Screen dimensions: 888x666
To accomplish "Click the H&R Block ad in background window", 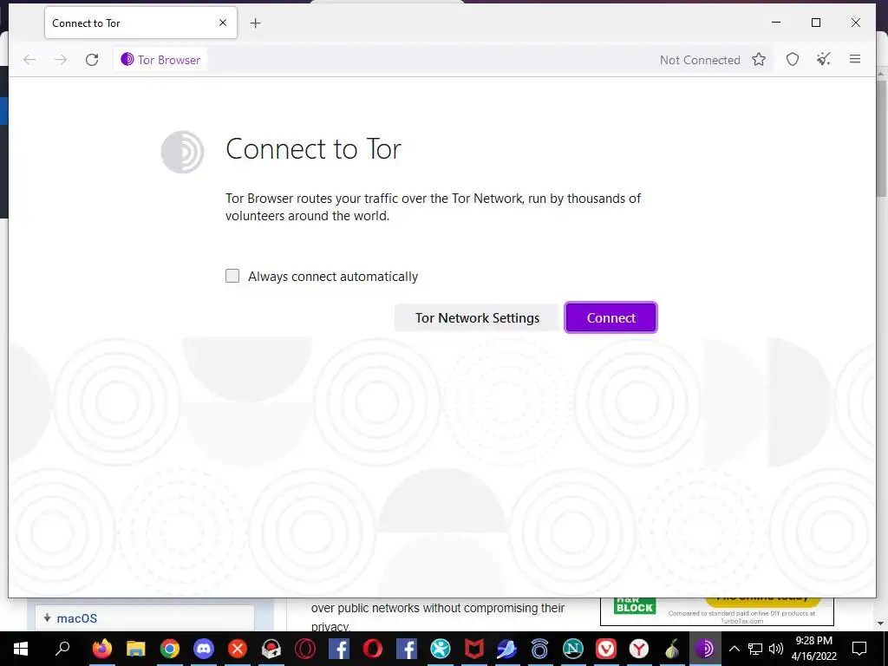I will tap(717, 611).
